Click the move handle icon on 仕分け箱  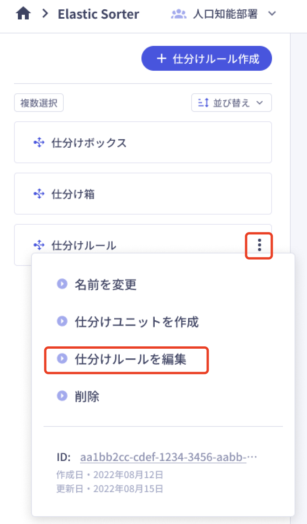click(38, 194)
